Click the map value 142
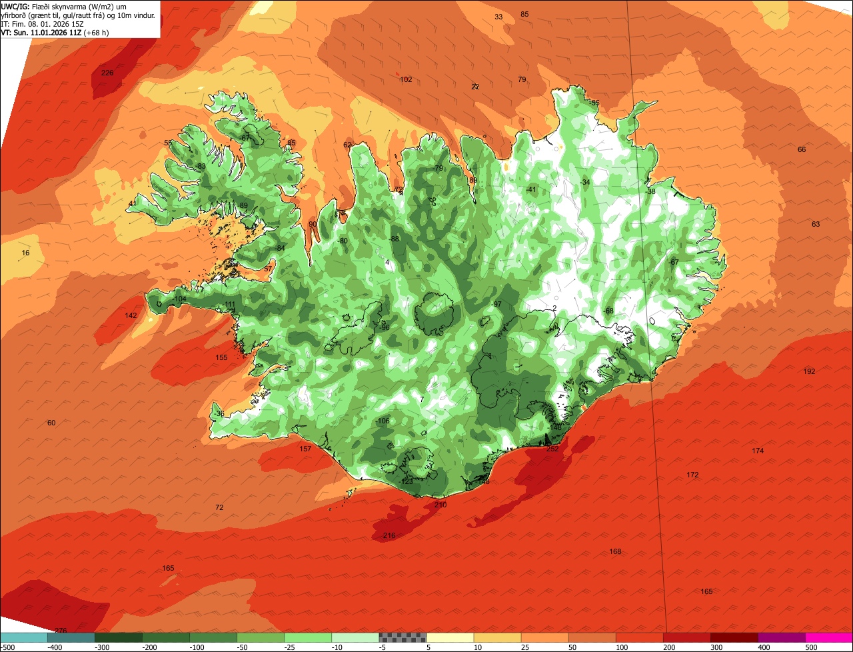This screenshot has height=652, width=853. click(131, 315)
